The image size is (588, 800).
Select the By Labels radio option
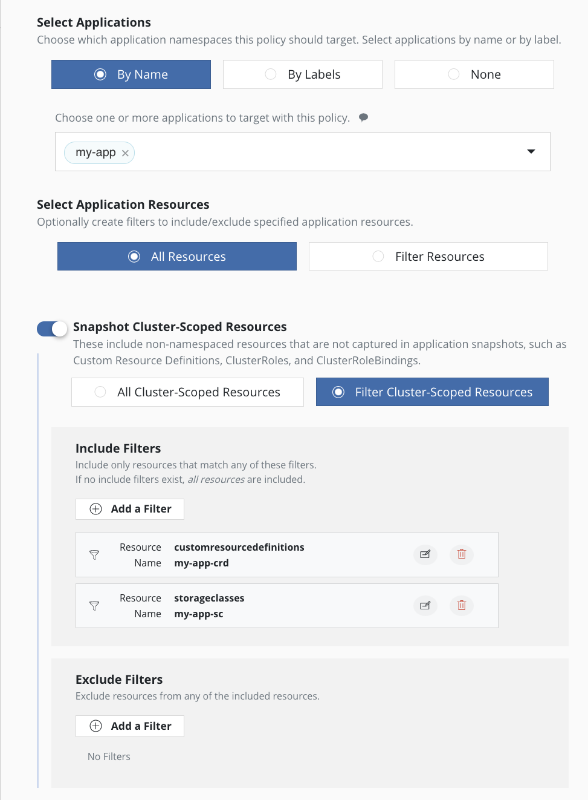tap(302, 74)
